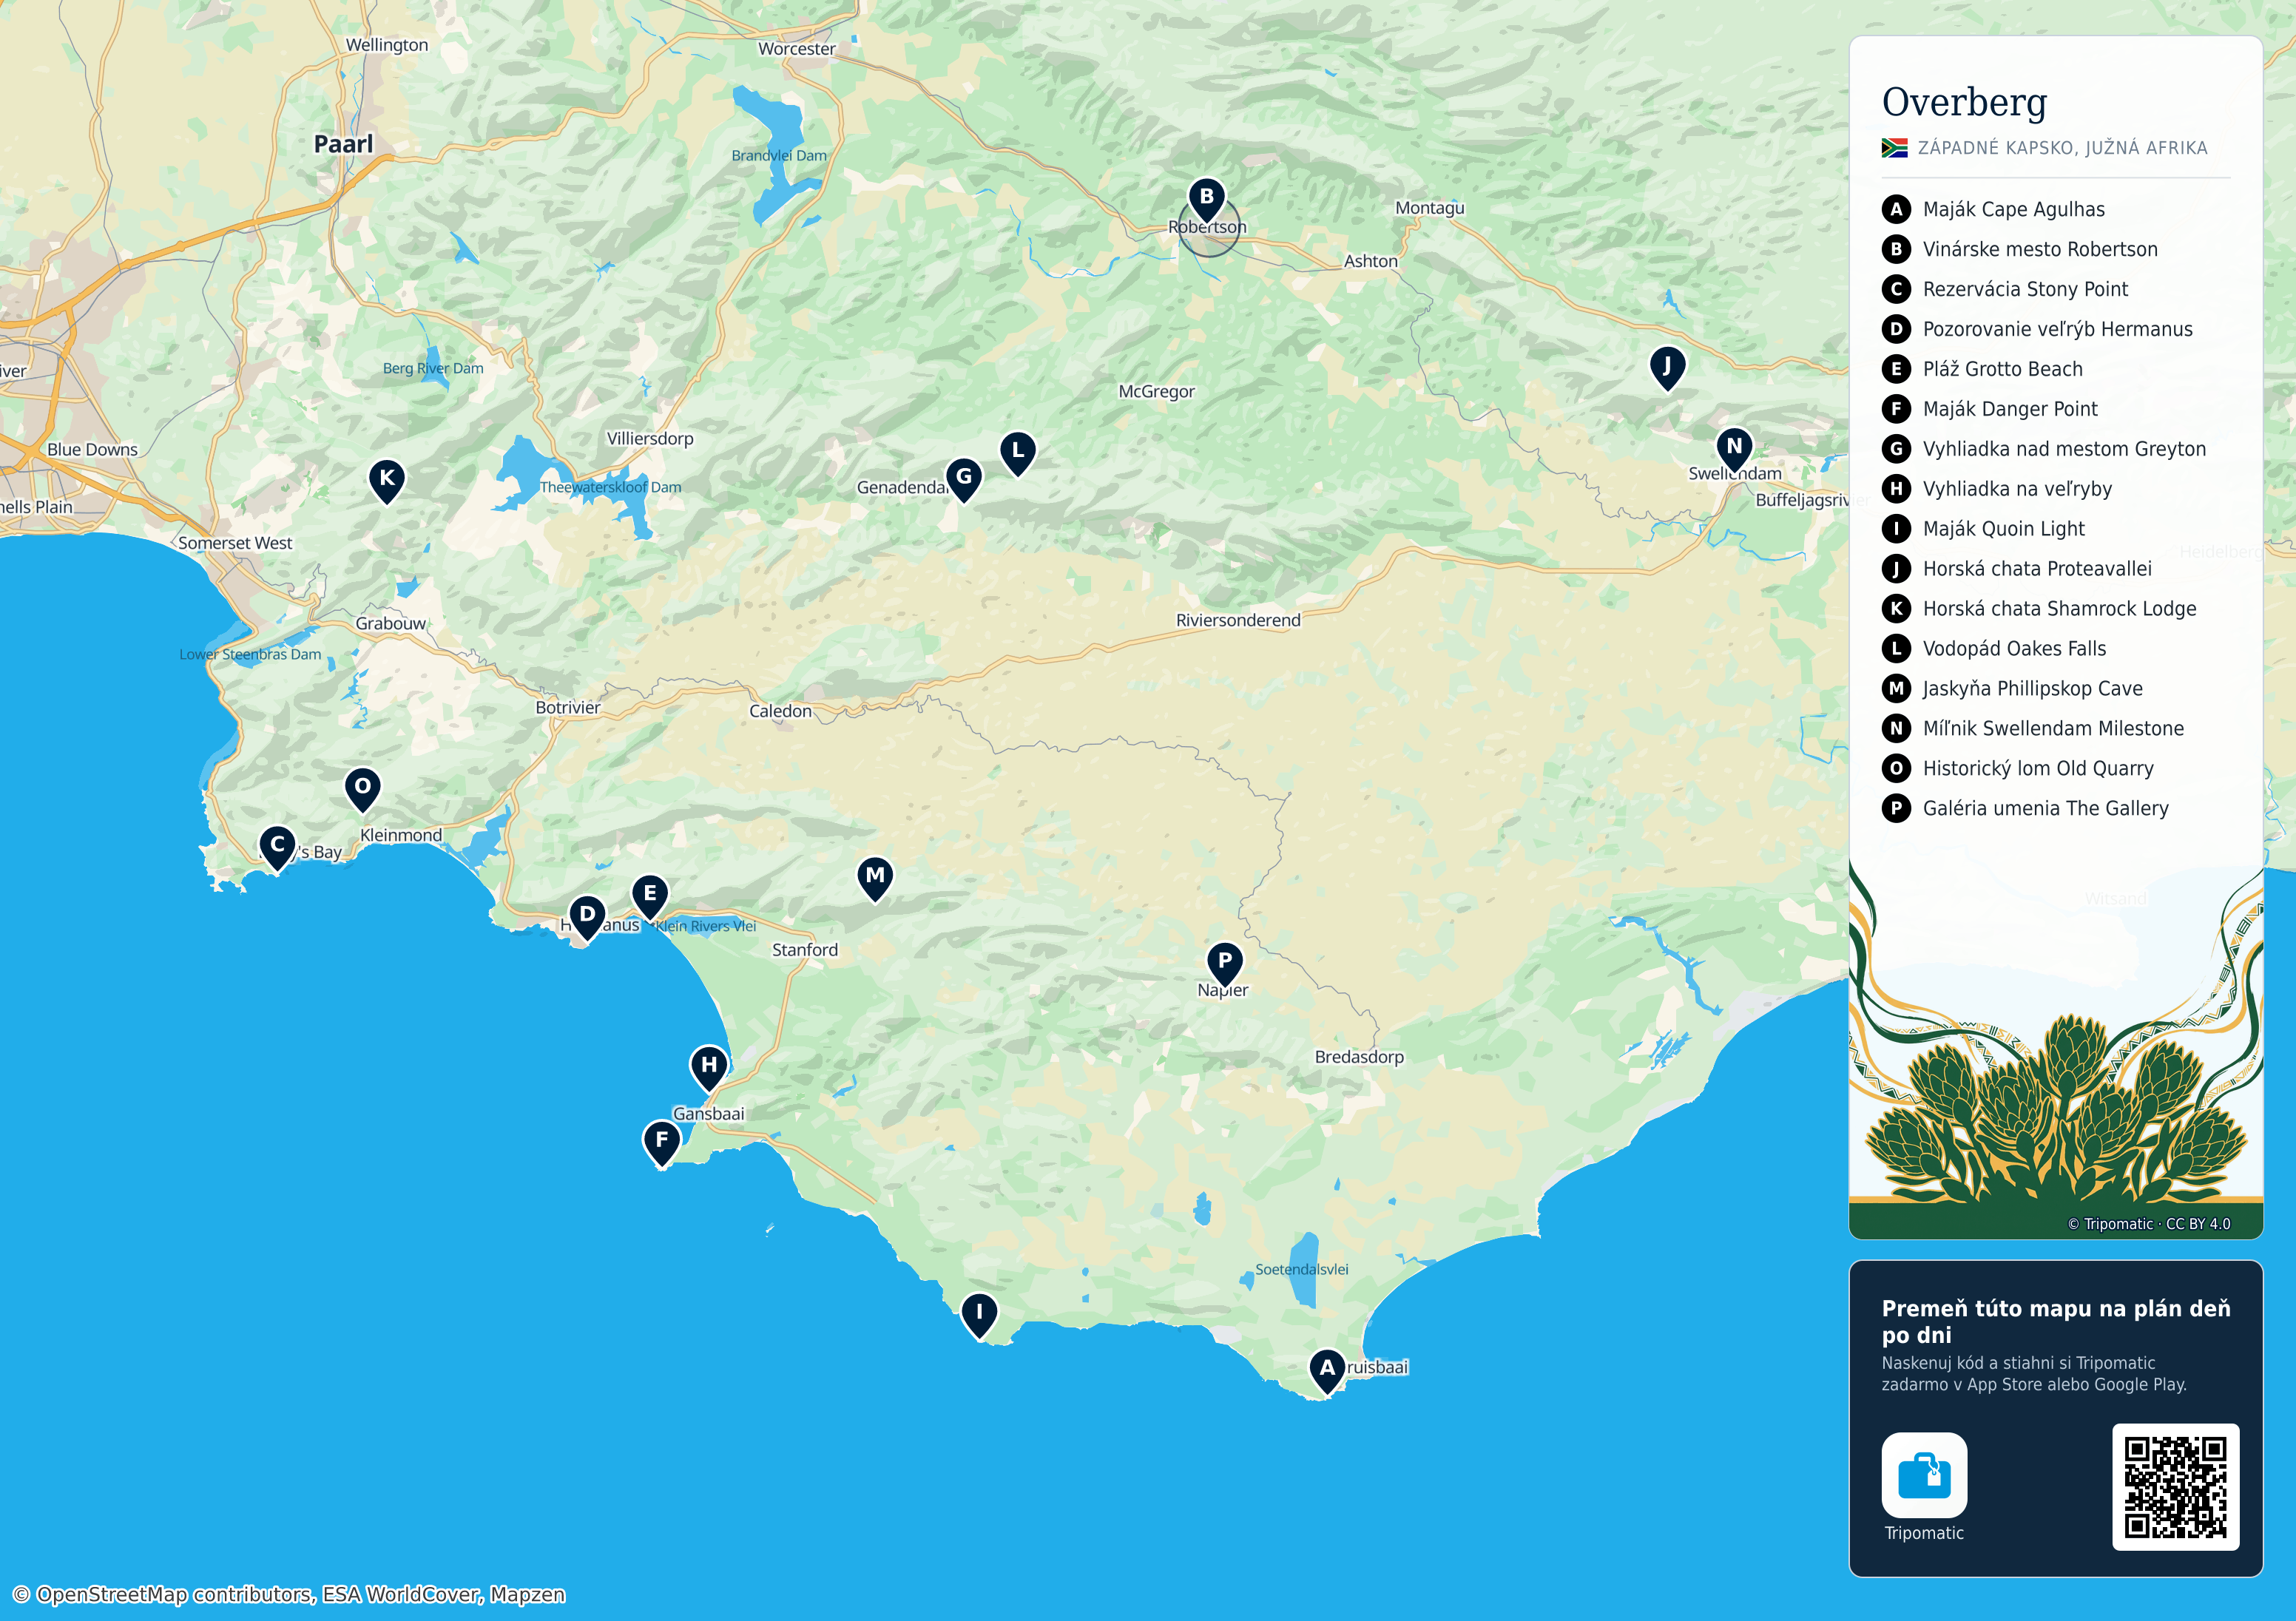Click the South Africa flag icon
The width and height of the screenshot is (2296, 1621).
pyautogui.click(x=1894, y=148)
